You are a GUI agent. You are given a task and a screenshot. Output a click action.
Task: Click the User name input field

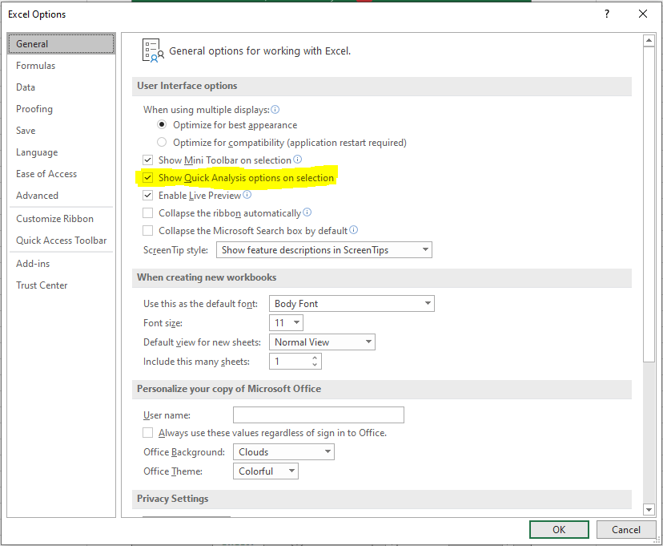click(x=319, y=415)
